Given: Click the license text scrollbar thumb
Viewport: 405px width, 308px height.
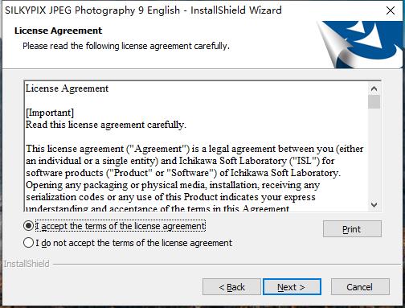Looking at the screenshot, I should pos(374,102).
